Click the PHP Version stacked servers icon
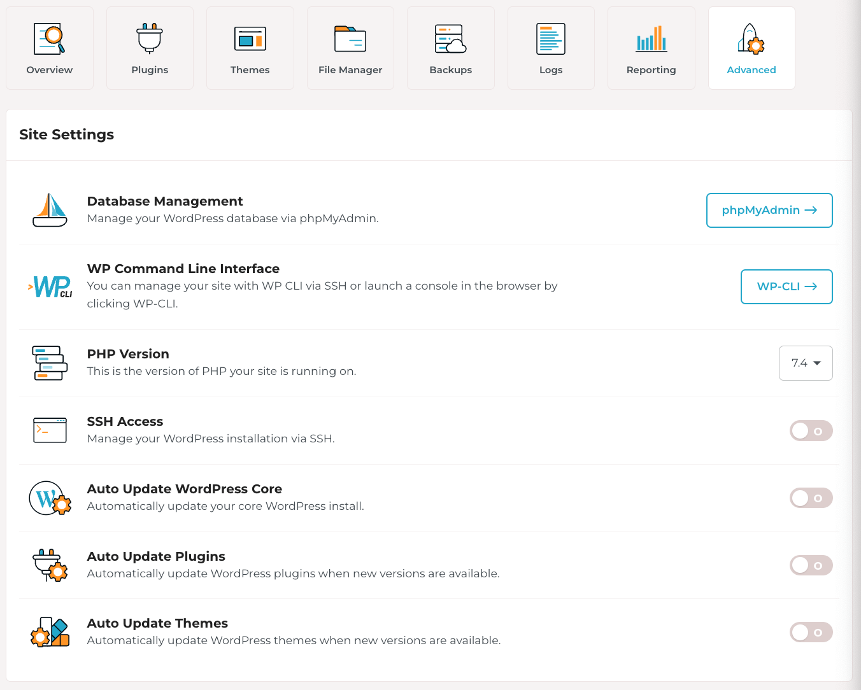861x690 pixels. coord(50,363)
